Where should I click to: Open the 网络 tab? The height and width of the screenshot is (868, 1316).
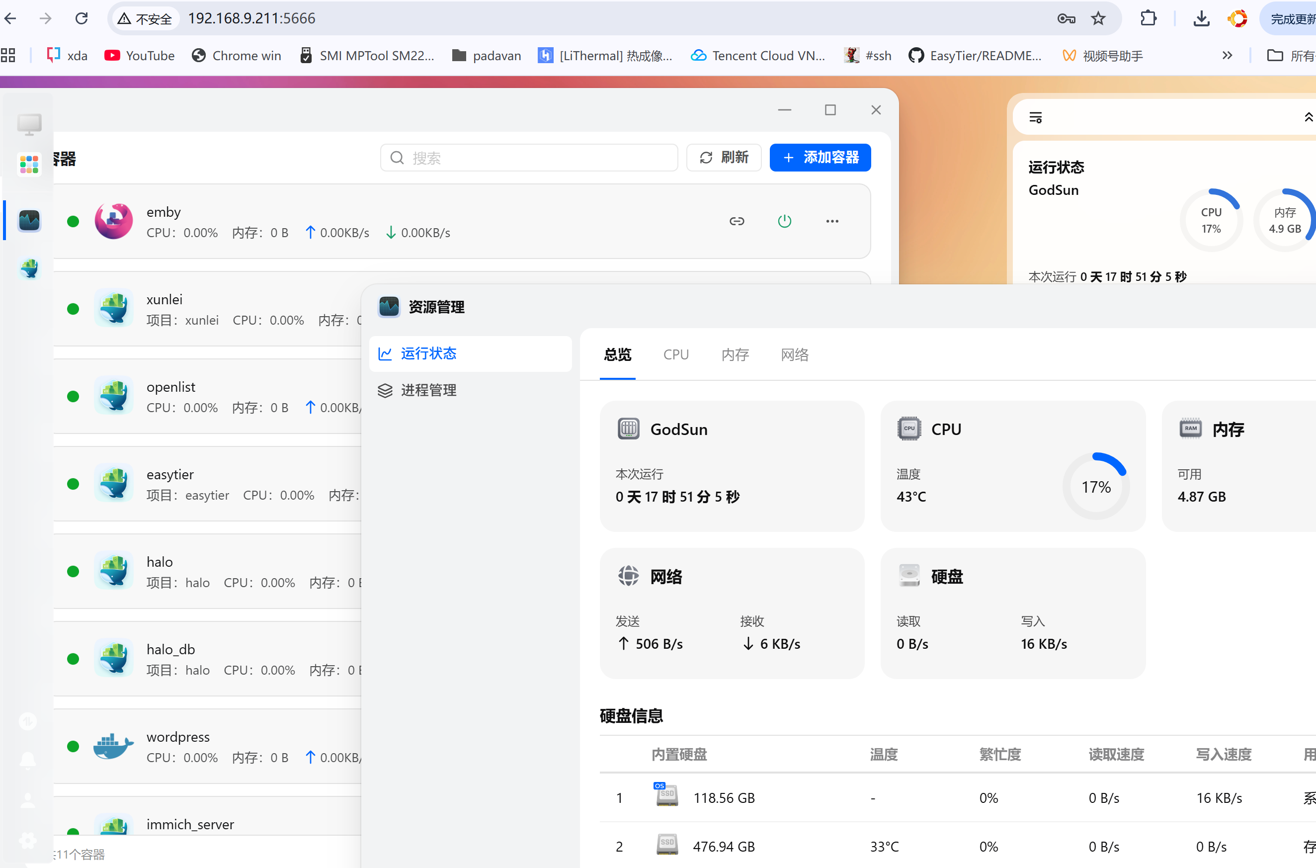tap(795, 354)
